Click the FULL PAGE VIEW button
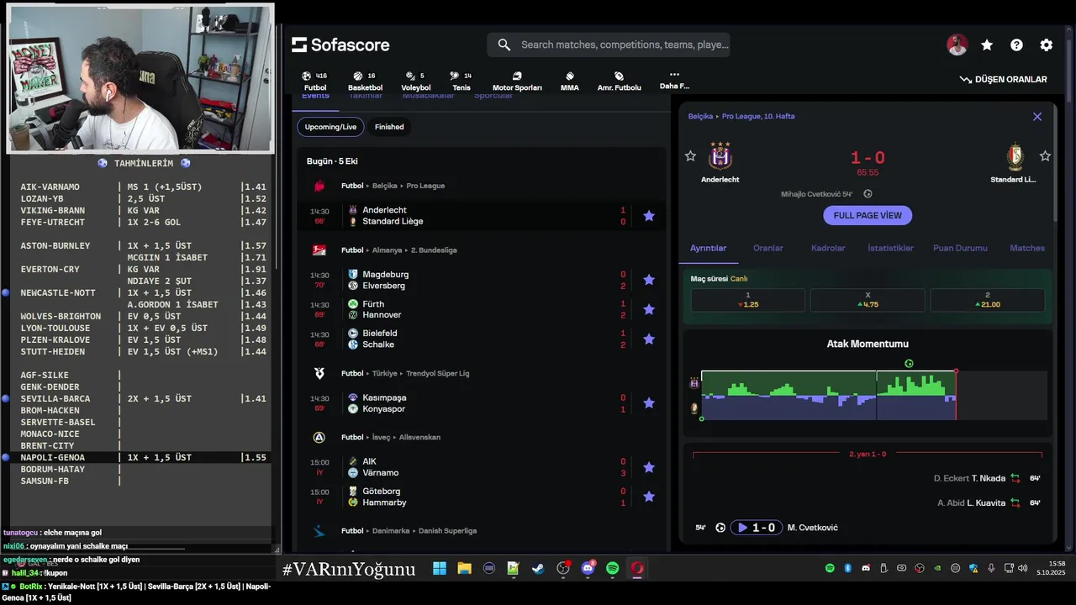The width and height of the screenshot is (1076, 605). pos(868,215)
